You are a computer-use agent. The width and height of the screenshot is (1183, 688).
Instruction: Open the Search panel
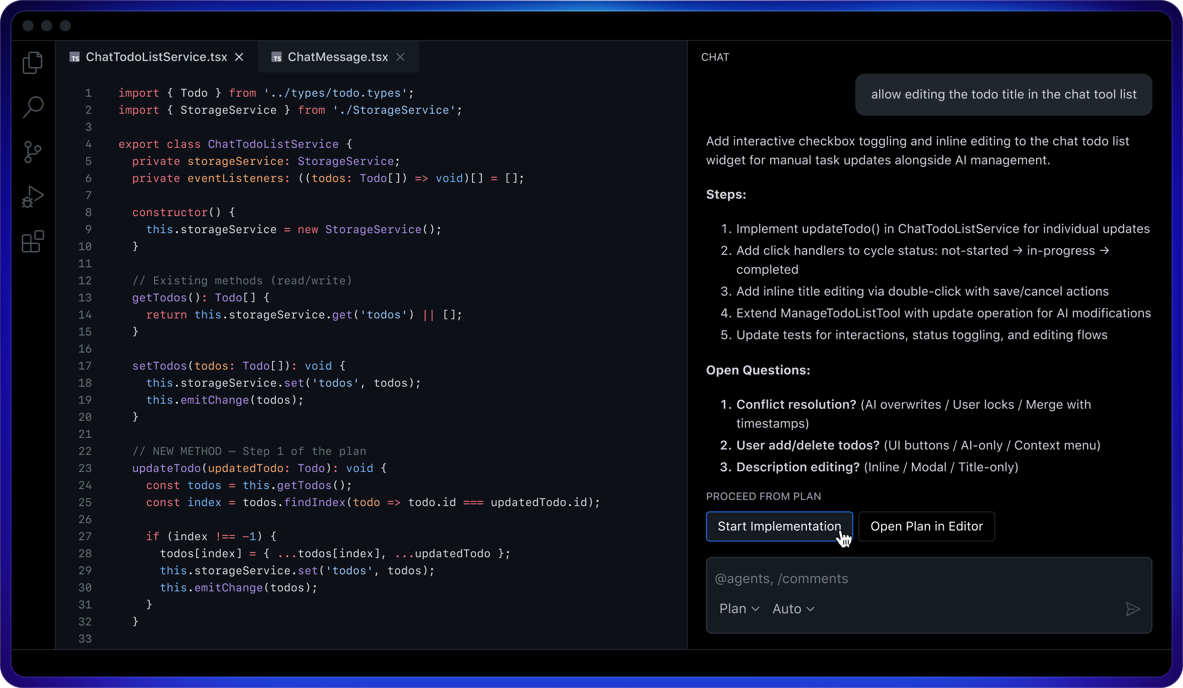[32, 107]
